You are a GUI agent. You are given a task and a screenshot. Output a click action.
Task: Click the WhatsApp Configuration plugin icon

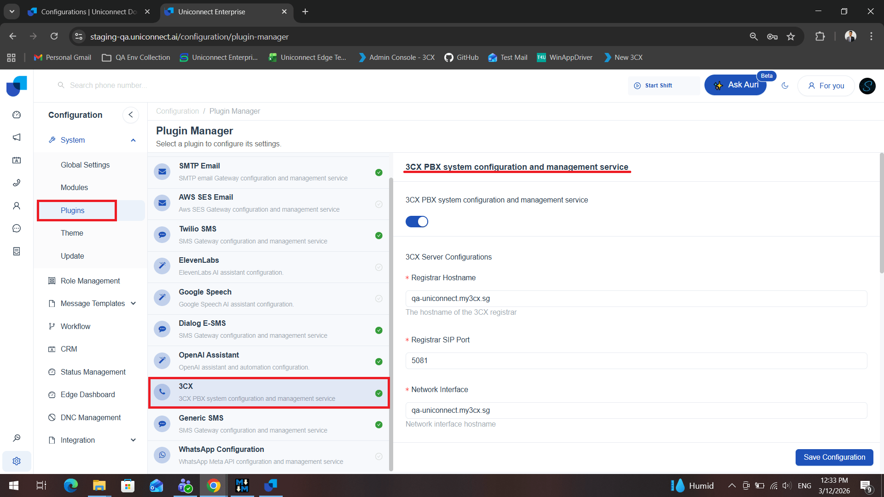coord(162,455)
